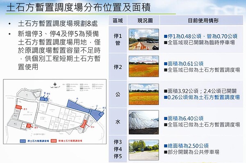This screenshot has height=163, width=246.
Task: Click the 區域 column header
Action: pos(118,20)
